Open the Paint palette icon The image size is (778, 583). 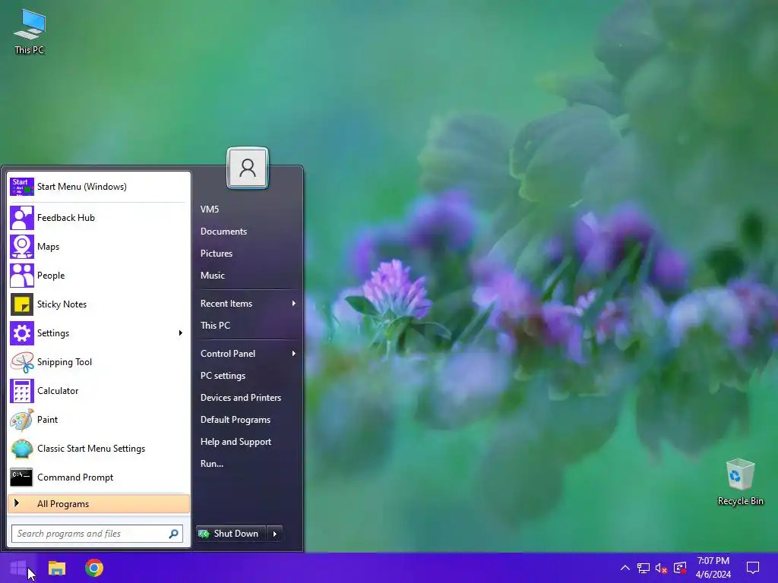point(22,419)
